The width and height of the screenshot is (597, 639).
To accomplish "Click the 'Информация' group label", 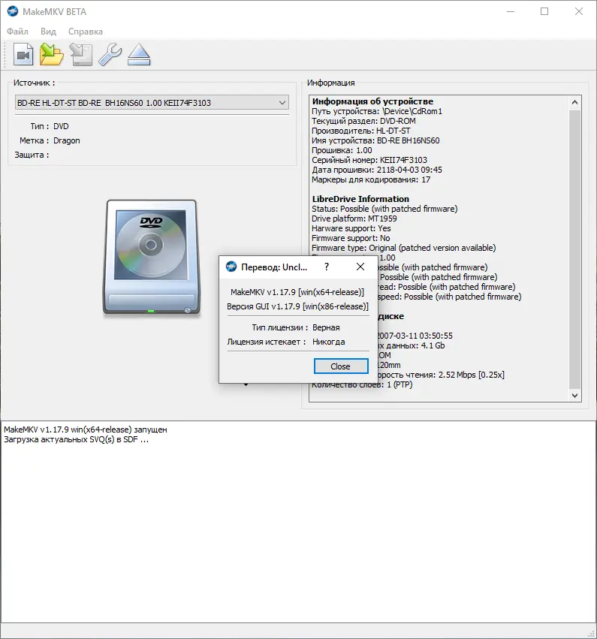I will coord(331,83).
